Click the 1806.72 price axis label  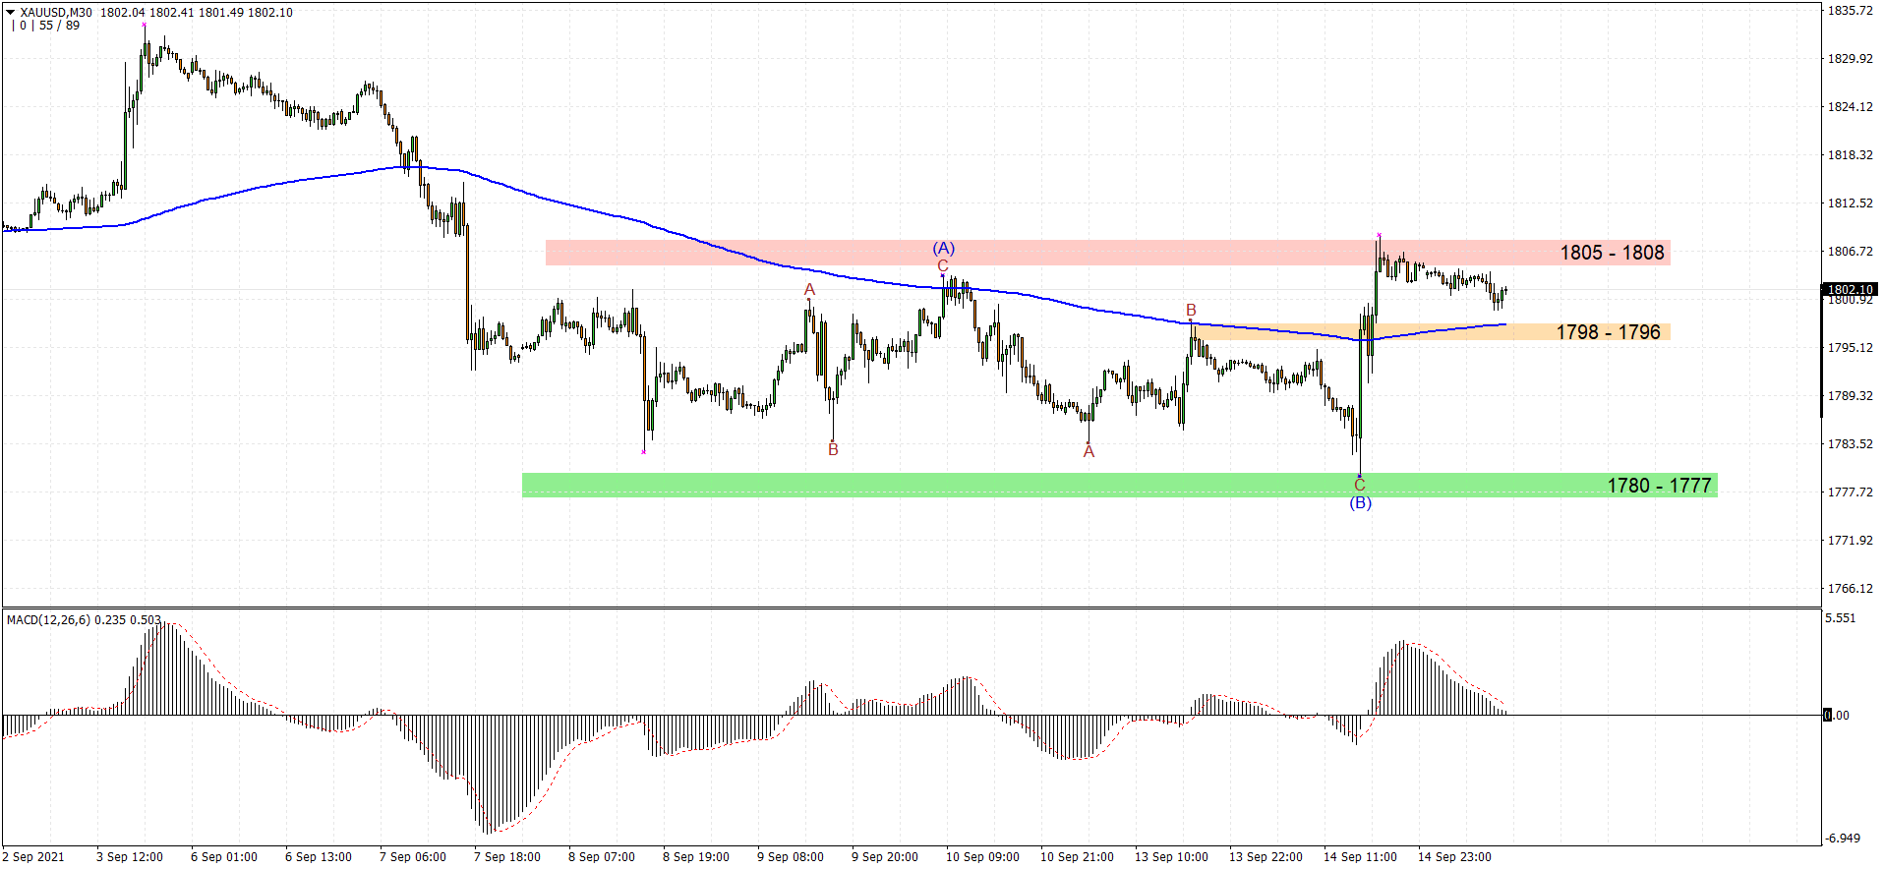(x=1850, y=252)
